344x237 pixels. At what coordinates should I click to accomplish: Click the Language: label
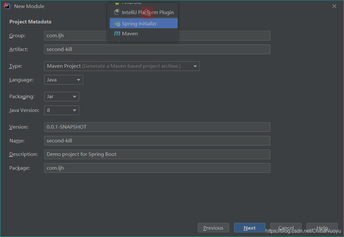click(21, 80)
